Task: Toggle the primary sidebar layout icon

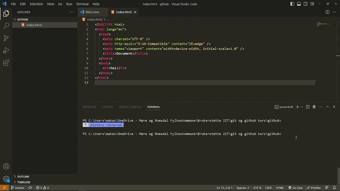Action: pyautogui.click(x=292, y=4)
